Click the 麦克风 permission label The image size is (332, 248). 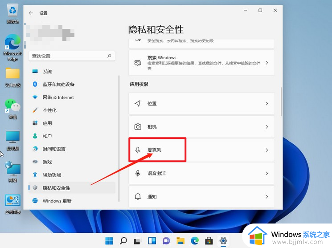pyautogui.click(x=154, y=150)
